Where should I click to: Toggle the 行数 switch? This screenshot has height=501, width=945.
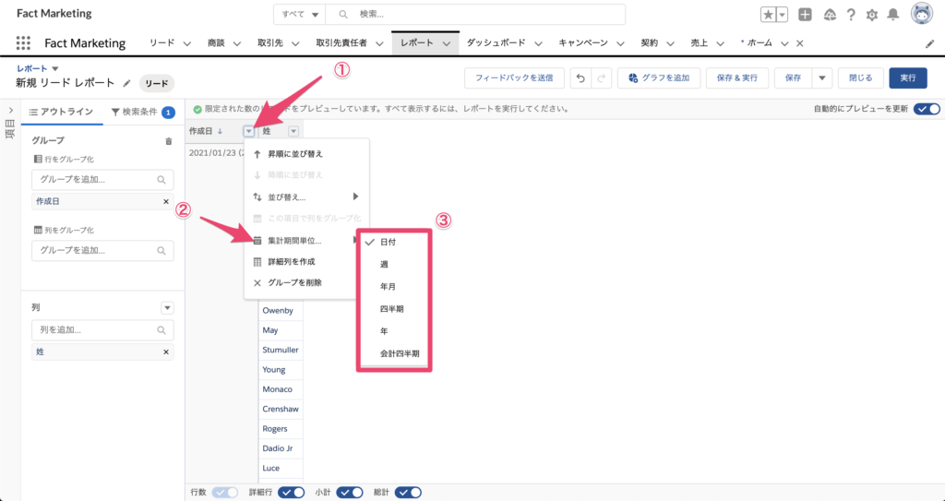point(225,493)
